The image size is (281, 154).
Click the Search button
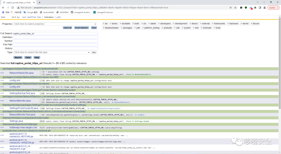(x=18, y=57)
